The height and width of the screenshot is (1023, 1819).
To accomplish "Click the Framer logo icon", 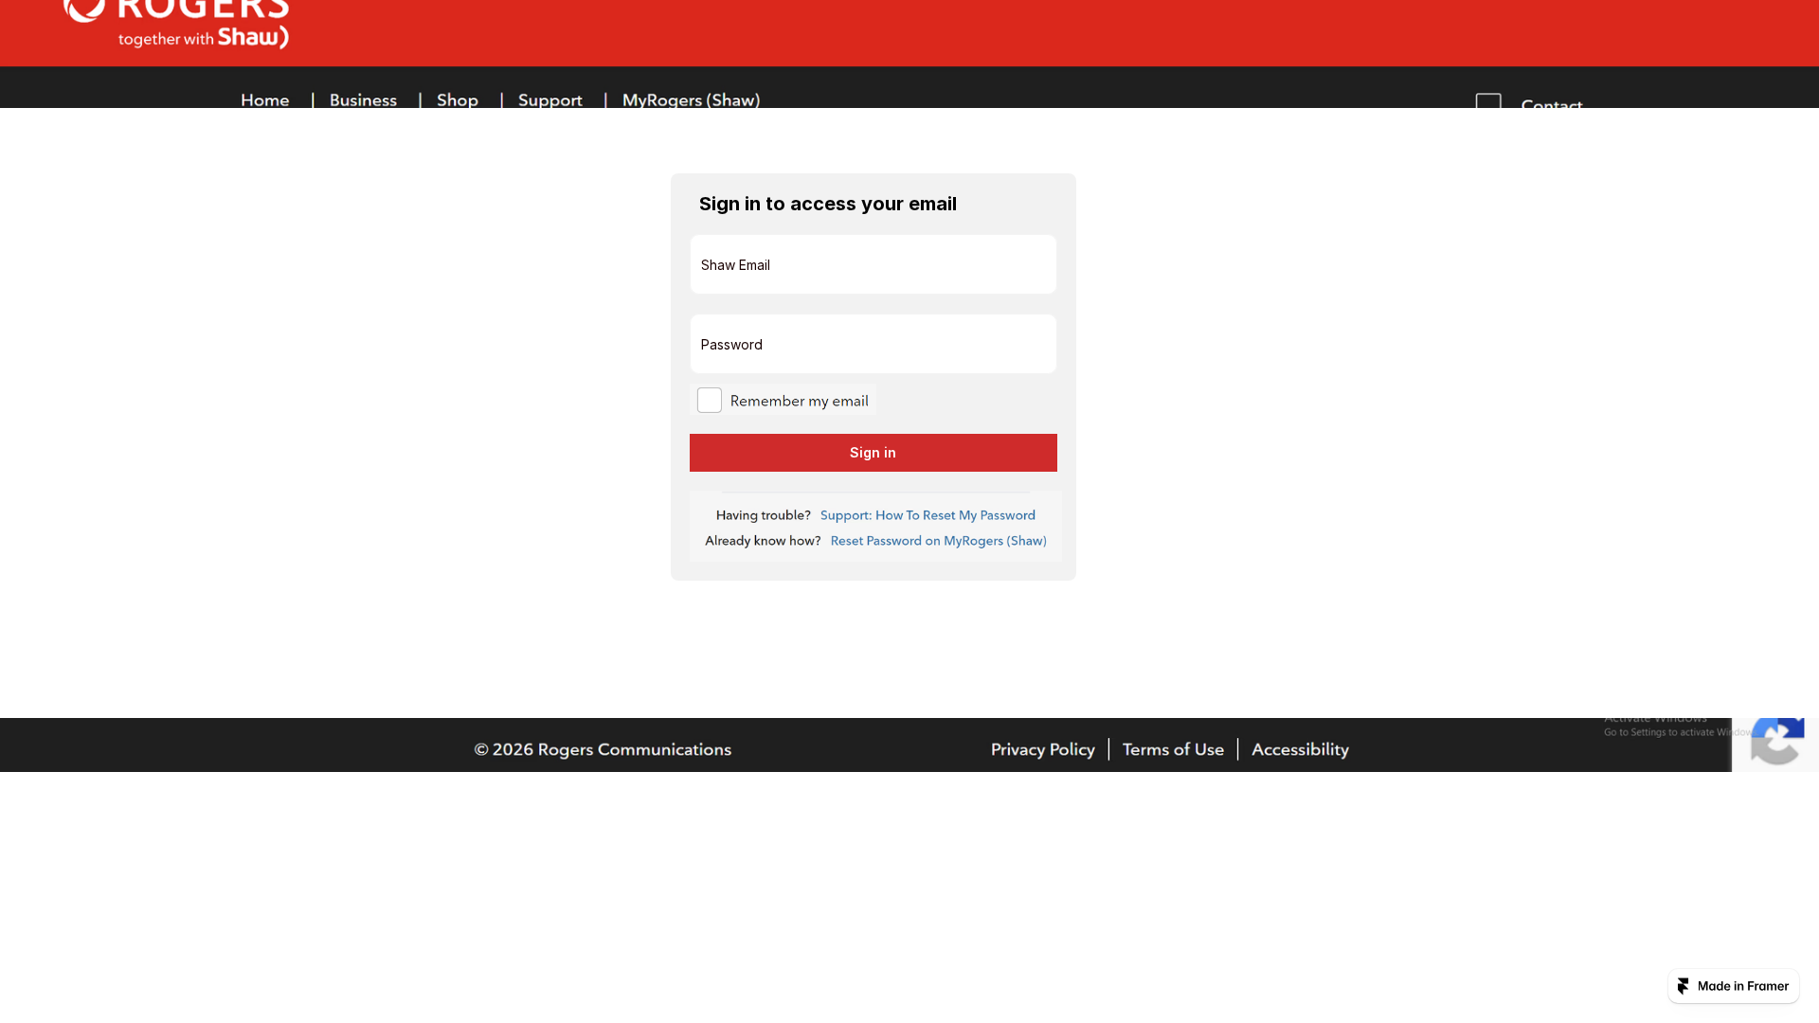I will click(1684, 986).
